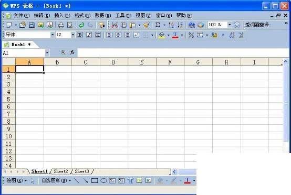Toggle align right
Viewport: 291px width, 195px height.
tap(127, 35)
